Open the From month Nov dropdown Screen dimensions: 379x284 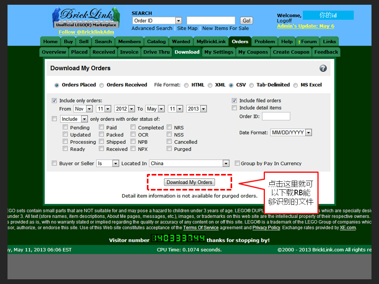click(x=83, y=109)
